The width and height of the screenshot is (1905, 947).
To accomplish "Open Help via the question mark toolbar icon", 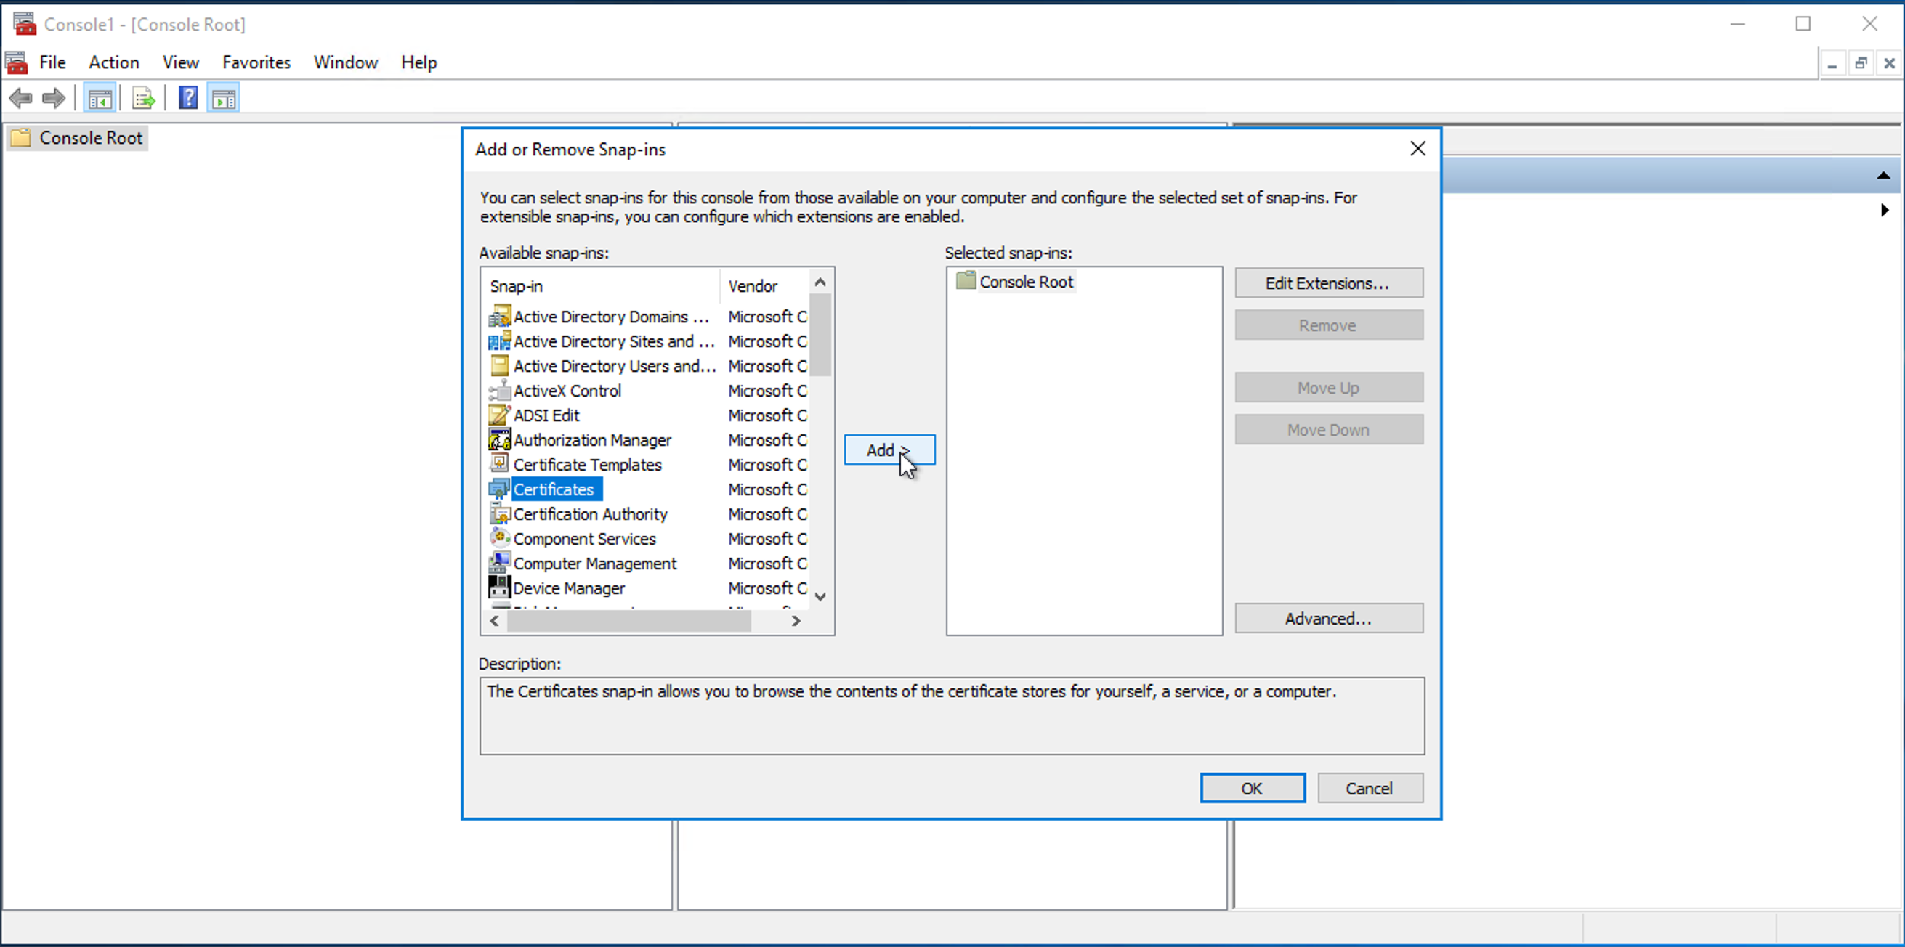I will (189, 97).
